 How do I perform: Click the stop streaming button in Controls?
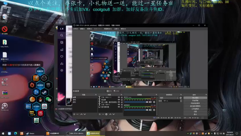coord(195,98)
